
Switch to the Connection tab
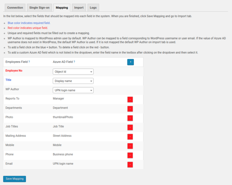tap(15, 8)
